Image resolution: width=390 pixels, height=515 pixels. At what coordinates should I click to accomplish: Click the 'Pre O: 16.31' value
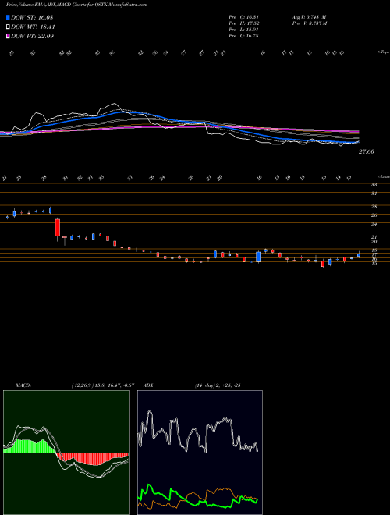[244, 17]
